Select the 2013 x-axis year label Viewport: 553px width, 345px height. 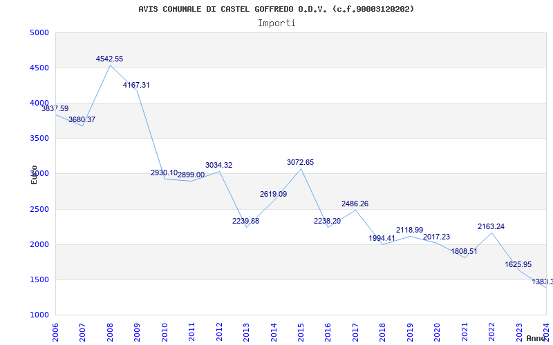[x=246, y=332]
